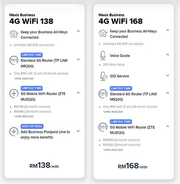This screenshot has height=184, width=180.
Task: Click the RM1 icon next to Standard 4G Router in 168 plan
Action: 103,94
